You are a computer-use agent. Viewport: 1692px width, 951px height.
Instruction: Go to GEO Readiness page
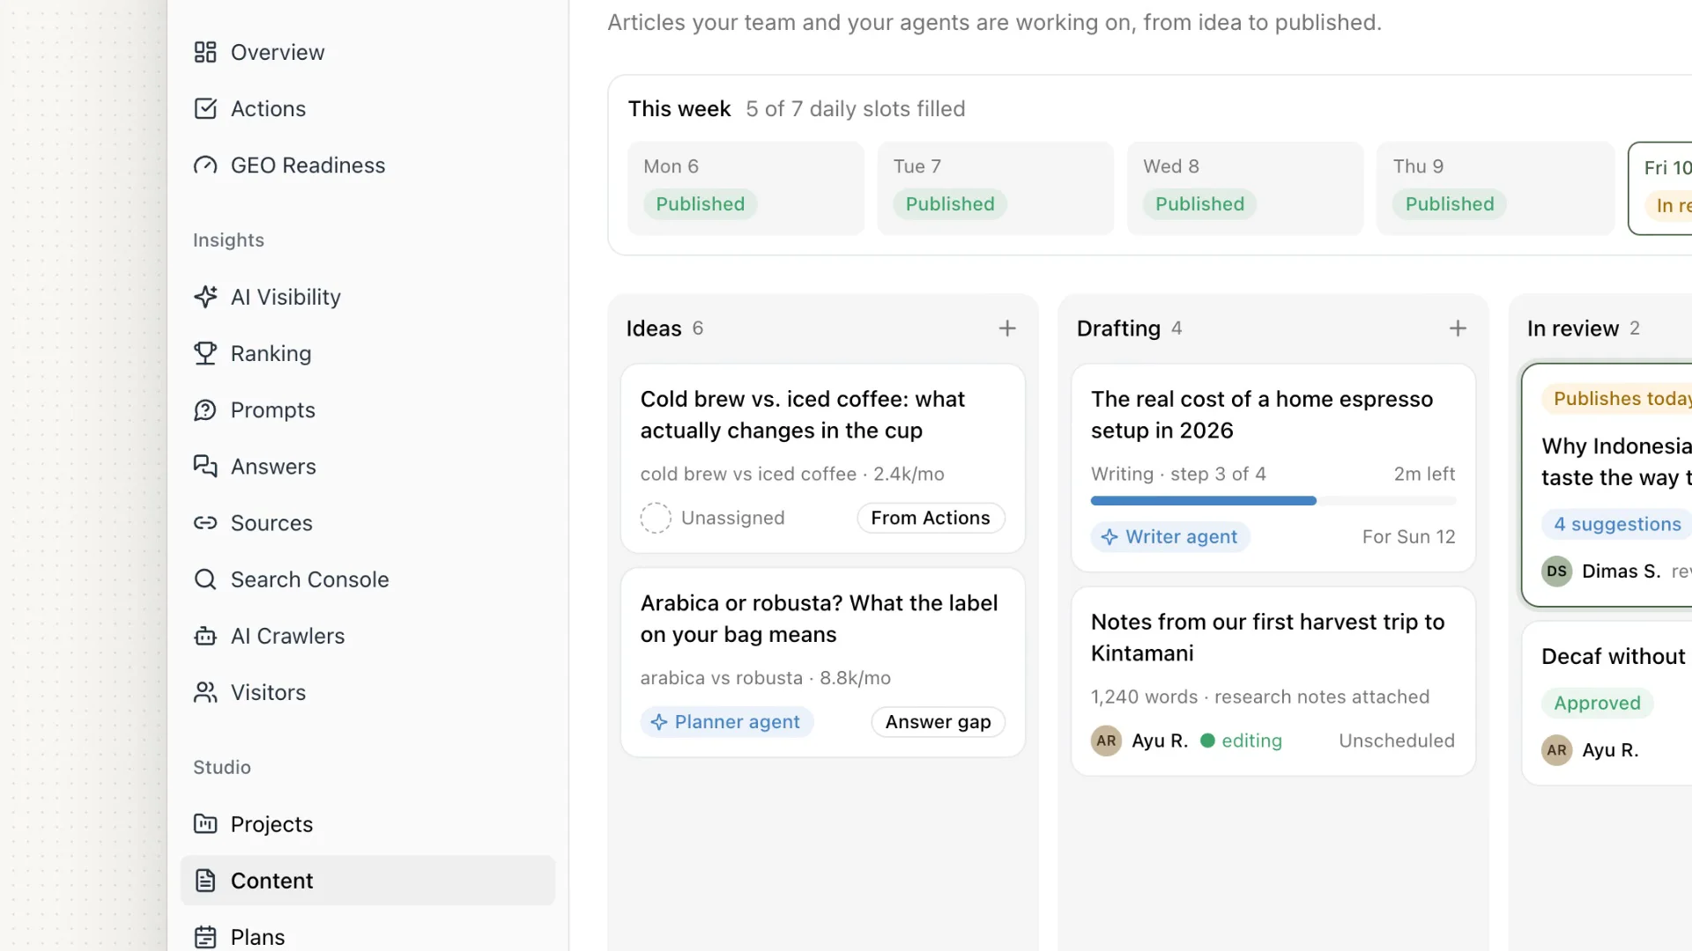tap(367, 166)
